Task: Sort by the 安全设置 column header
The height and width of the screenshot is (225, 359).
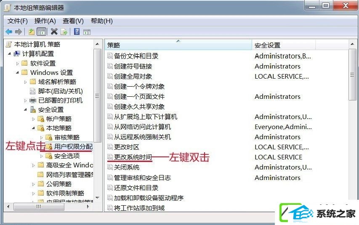Action: (x=284, y=45)
